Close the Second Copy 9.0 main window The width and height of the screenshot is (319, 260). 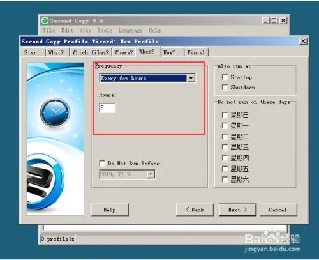[x=283, y=20]
